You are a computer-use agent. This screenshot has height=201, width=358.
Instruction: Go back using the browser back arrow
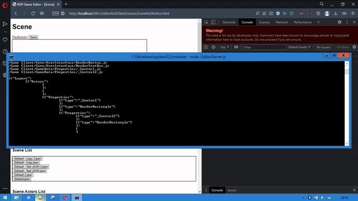click(x=16, y=13)
